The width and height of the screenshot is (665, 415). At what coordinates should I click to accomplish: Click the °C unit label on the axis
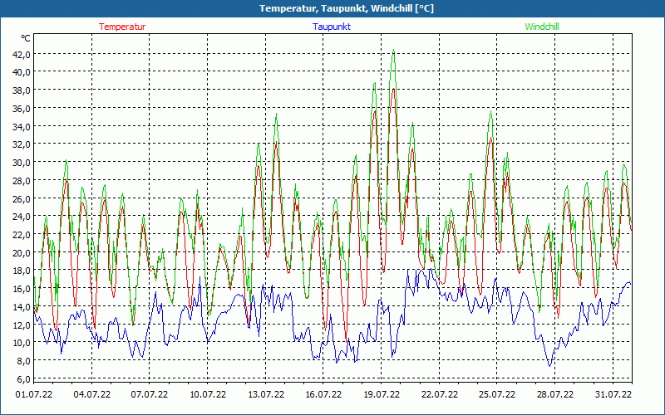point(26,38)
